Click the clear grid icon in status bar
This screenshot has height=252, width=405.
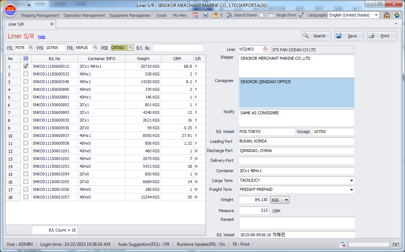pyautogui.click(x=342, y=244)
